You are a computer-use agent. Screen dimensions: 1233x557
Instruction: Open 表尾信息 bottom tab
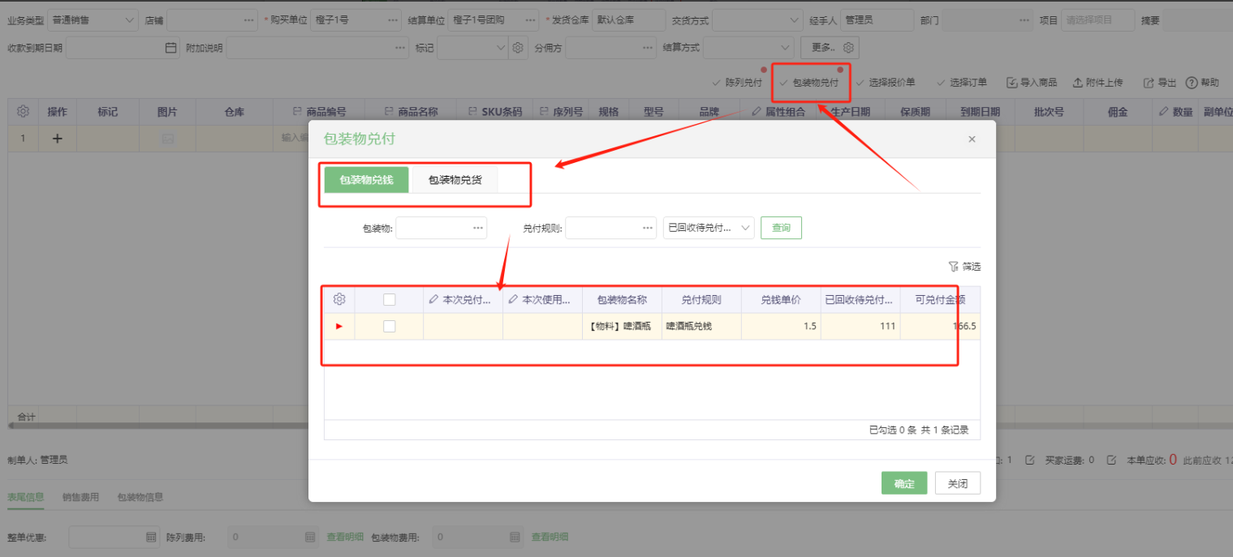click(x=26, y=497)
